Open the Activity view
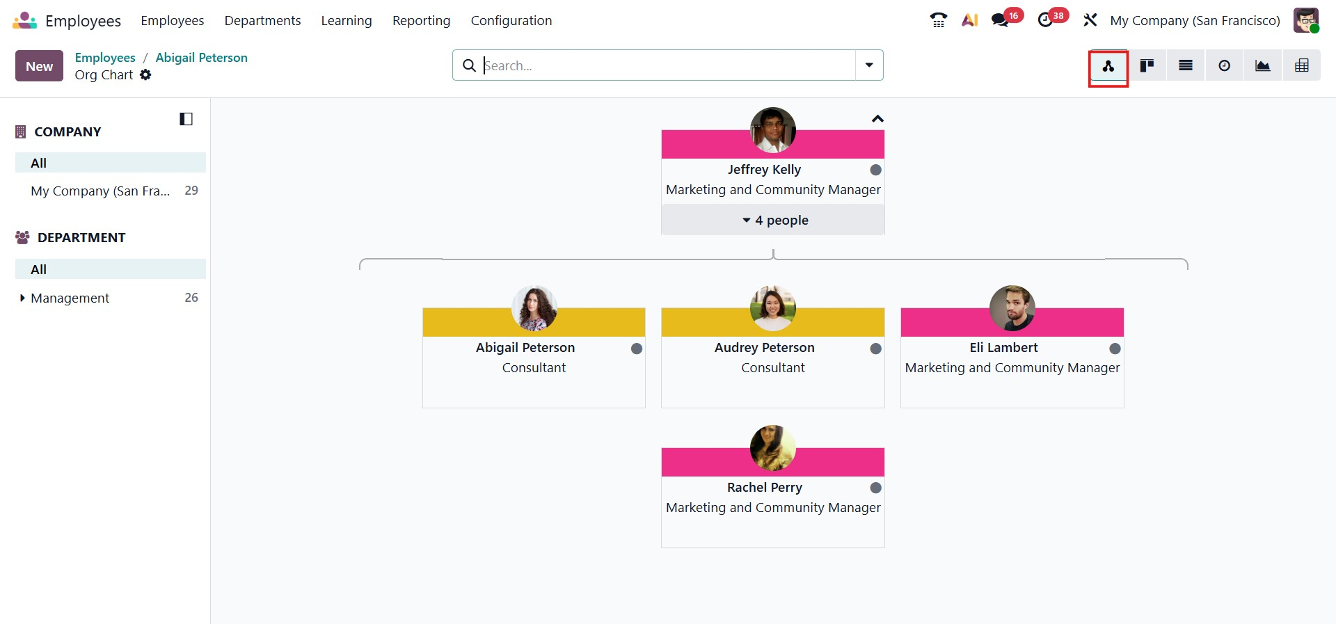Image resolution: width=1336 pixels, height=624 pixels. 1224,66
